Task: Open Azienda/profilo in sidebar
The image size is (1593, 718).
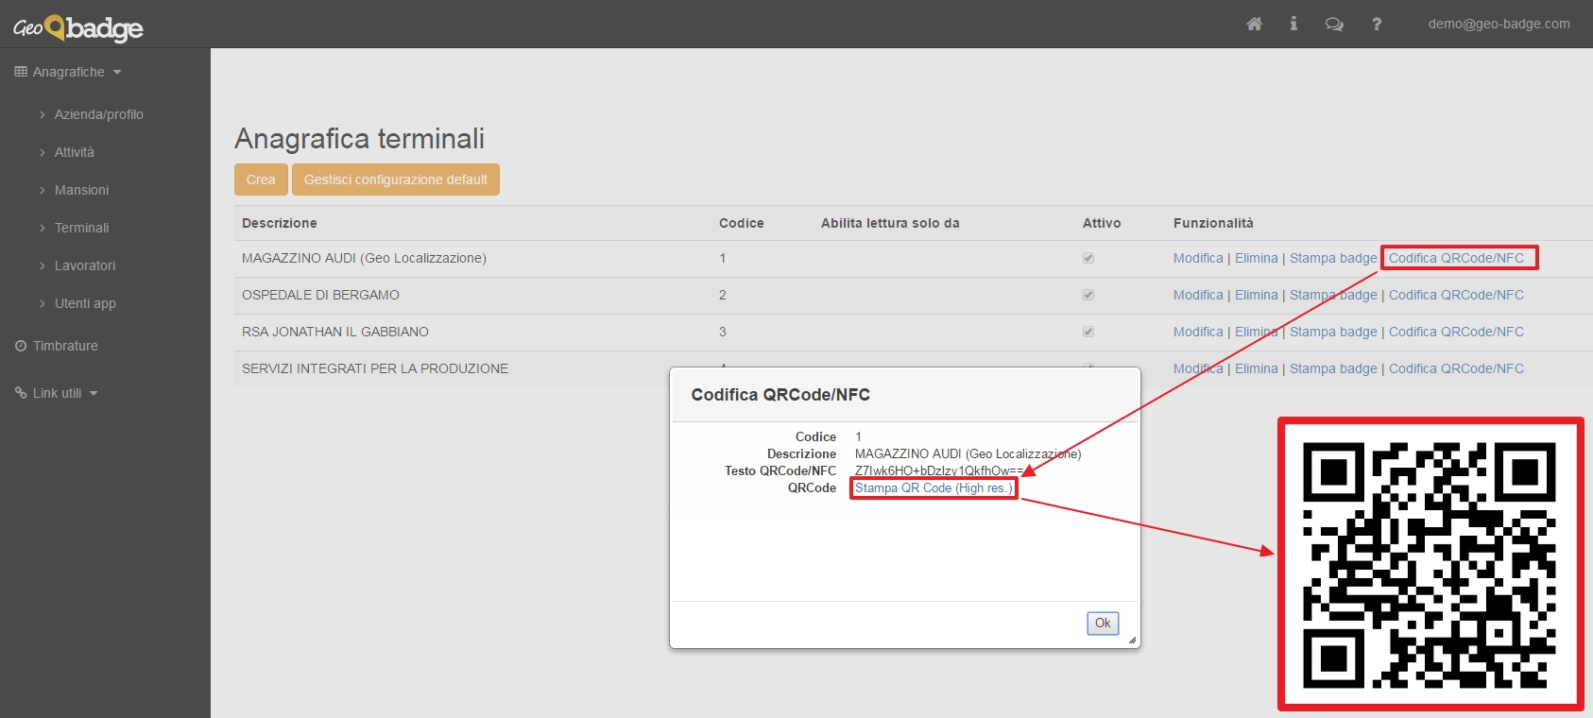Action: click(98, 114)
